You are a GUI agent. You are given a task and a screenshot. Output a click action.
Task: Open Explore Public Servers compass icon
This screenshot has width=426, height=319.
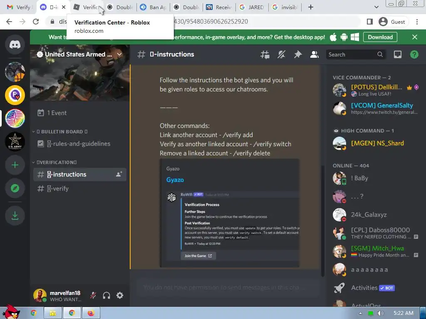[x=15, y=188]
